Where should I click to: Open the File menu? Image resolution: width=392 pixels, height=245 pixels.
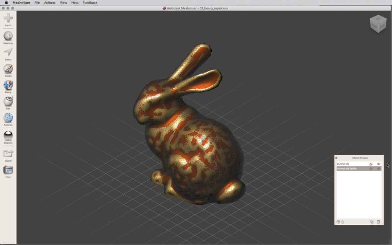coord(37,3)
